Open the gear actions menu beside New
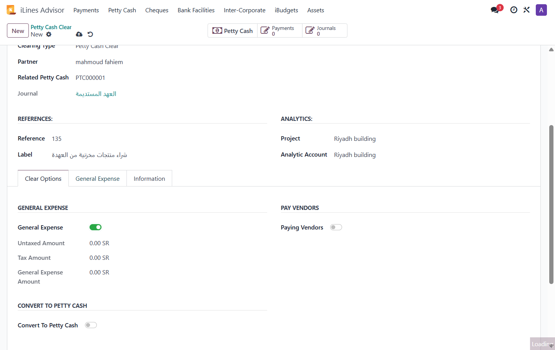555x350 pixels. pos(49,34)
